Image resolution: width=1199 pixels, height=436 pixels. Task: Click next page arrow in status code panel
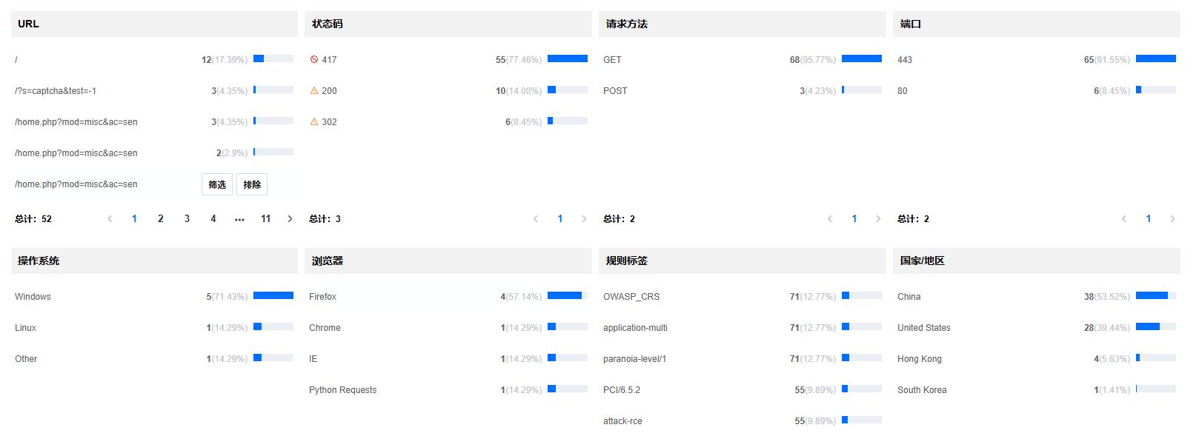tap(584, 219)
